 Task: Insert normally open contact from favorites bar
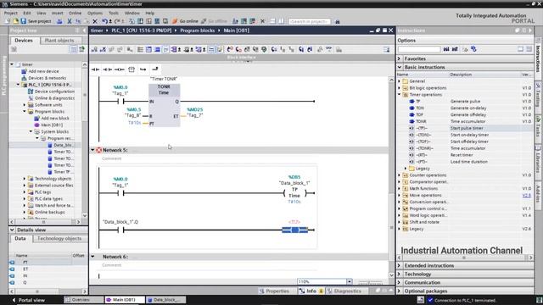coord(95,69)
